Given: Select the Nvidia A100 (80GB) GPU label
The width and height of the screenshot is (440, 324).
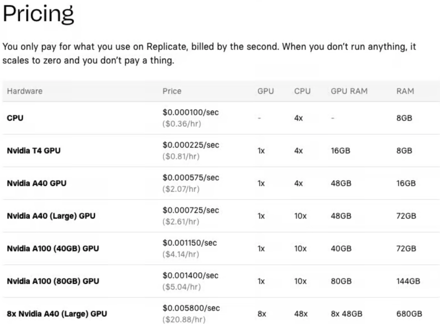Looking at the screenshot, I should click(53, 281).
